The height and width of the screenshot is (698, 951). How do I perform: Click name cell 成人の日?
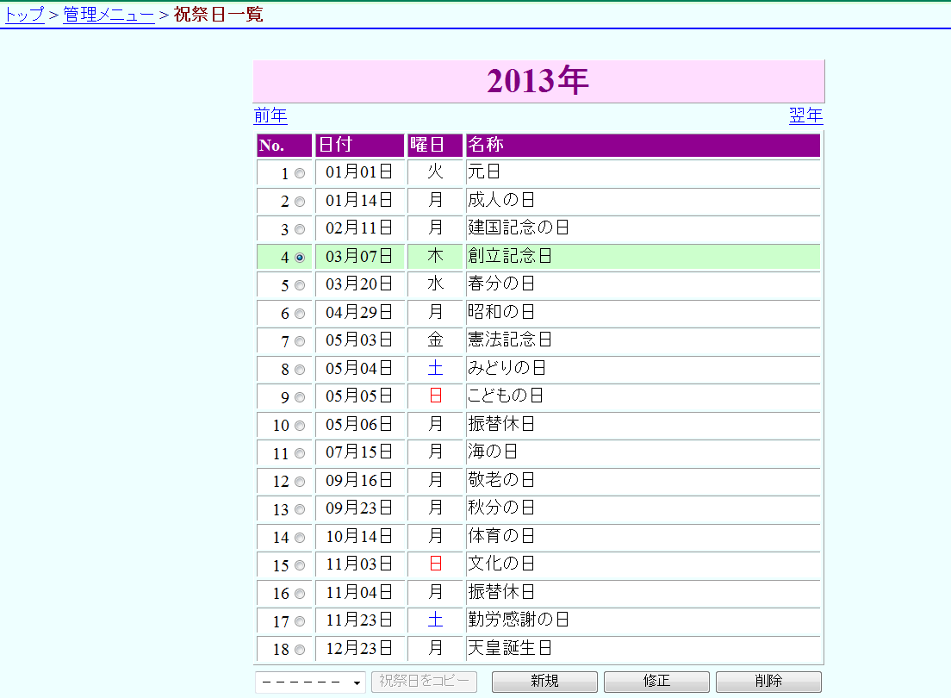643,200
